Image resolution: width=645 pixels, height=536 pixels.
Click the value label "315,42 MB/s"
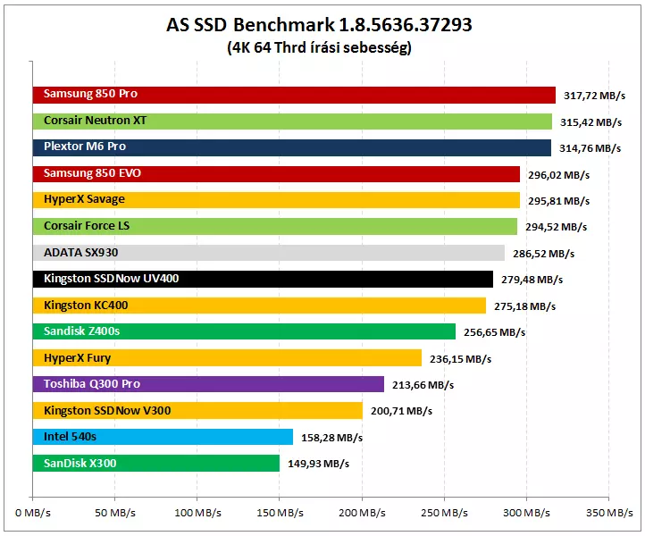coord(591,122)
